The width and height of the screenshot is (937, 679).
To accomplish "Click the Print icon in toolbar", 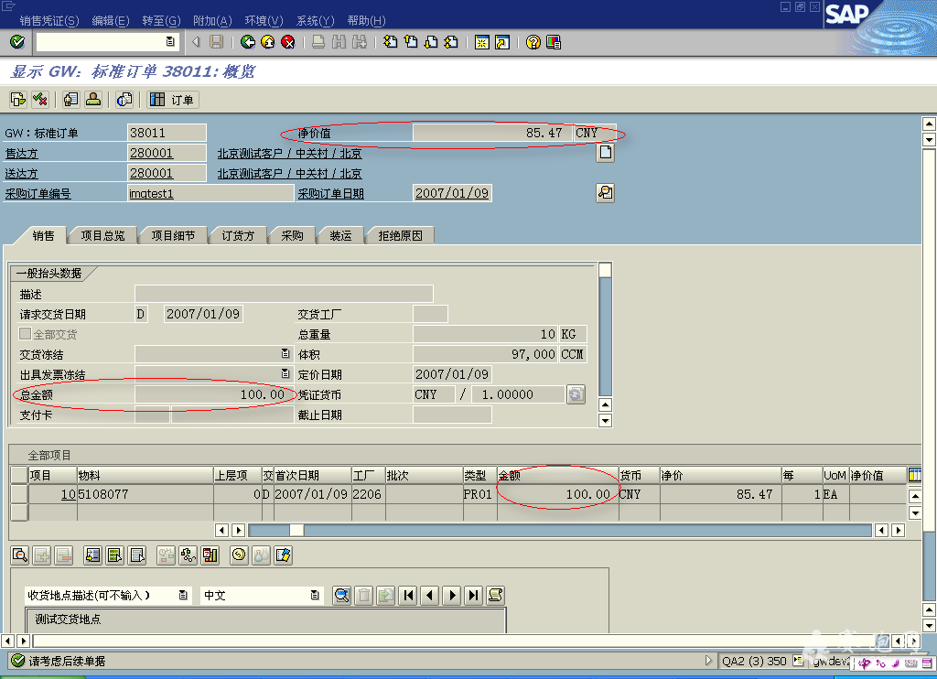I will 318,42.
